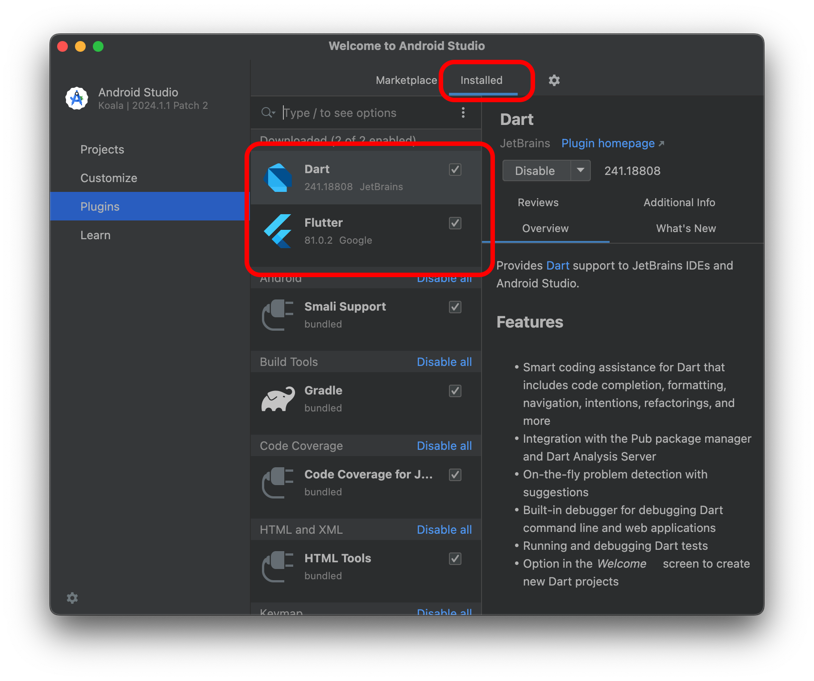Open the Additional Info tab
The width and height of the screenshot is (814, 681).
click(x=679, y=203)
